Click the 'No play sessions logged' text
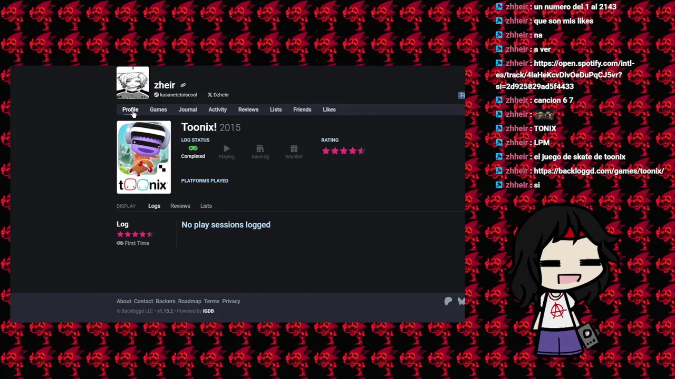This screenshot has height=379, width=675. (226, 225)
